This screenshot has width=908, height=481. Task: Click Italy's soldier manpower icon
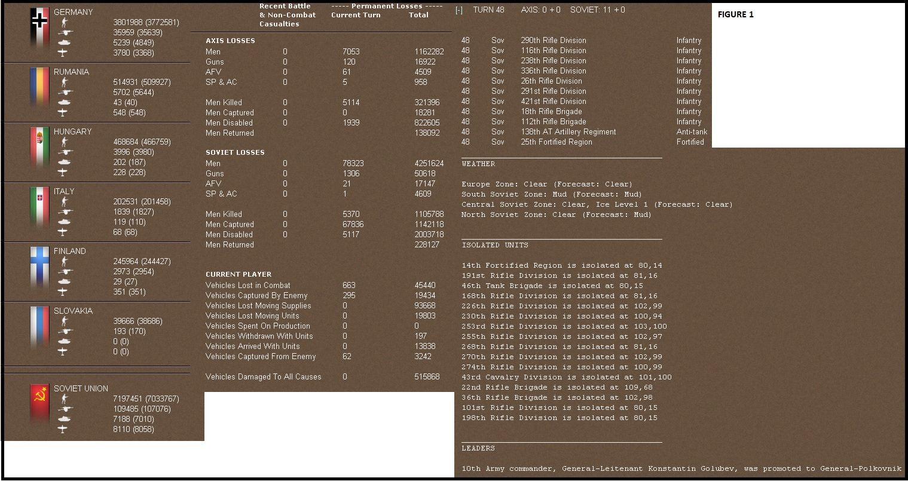(x=64, y=202)
